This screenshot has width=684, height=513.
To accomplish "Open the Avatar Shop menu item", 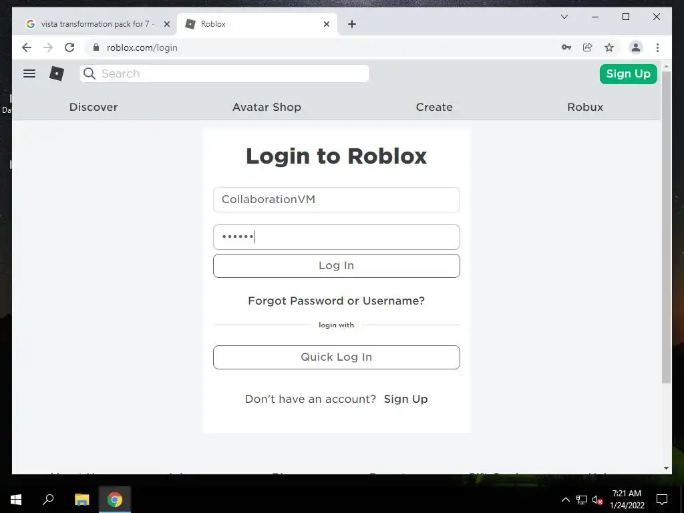I will (x=267, y=108).
